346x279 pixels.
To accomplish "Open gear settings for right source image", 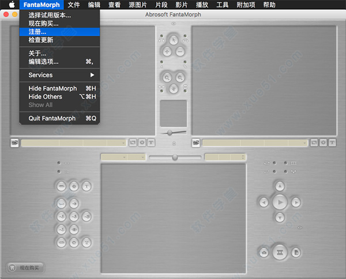I will pyautogui.click(x=323, y=142).
